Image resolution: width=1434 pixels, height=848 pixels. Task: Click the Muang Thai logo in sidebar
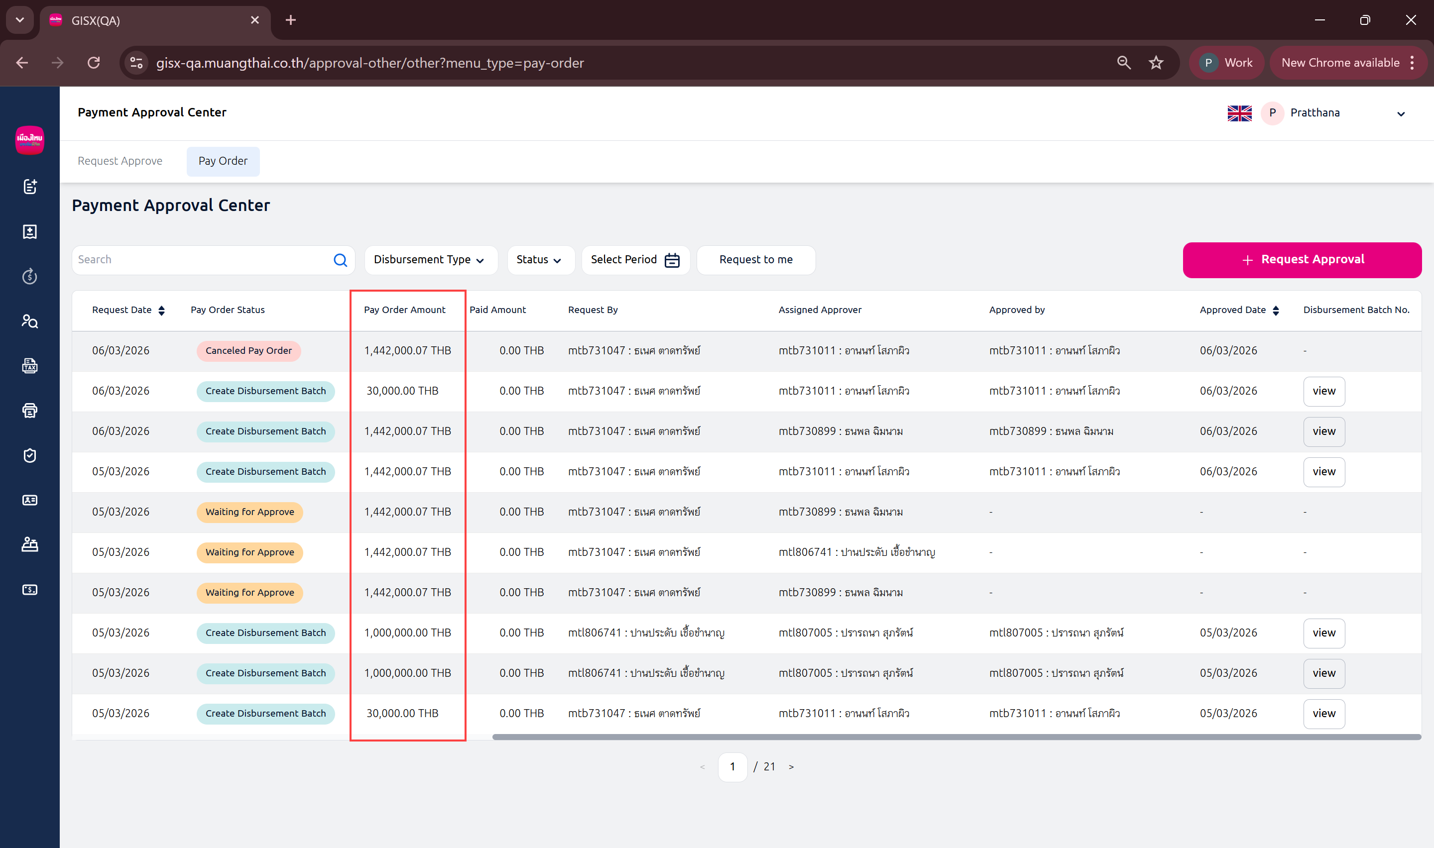pyautogui.click(x=30, y=139)
